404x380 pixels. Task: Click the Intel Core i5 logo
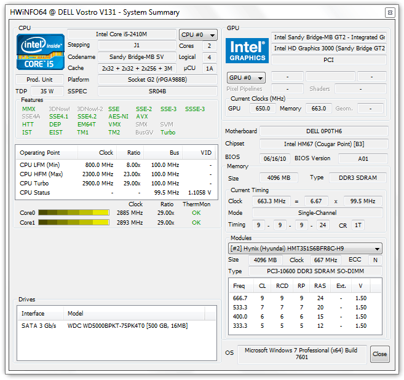pos(41,52)
